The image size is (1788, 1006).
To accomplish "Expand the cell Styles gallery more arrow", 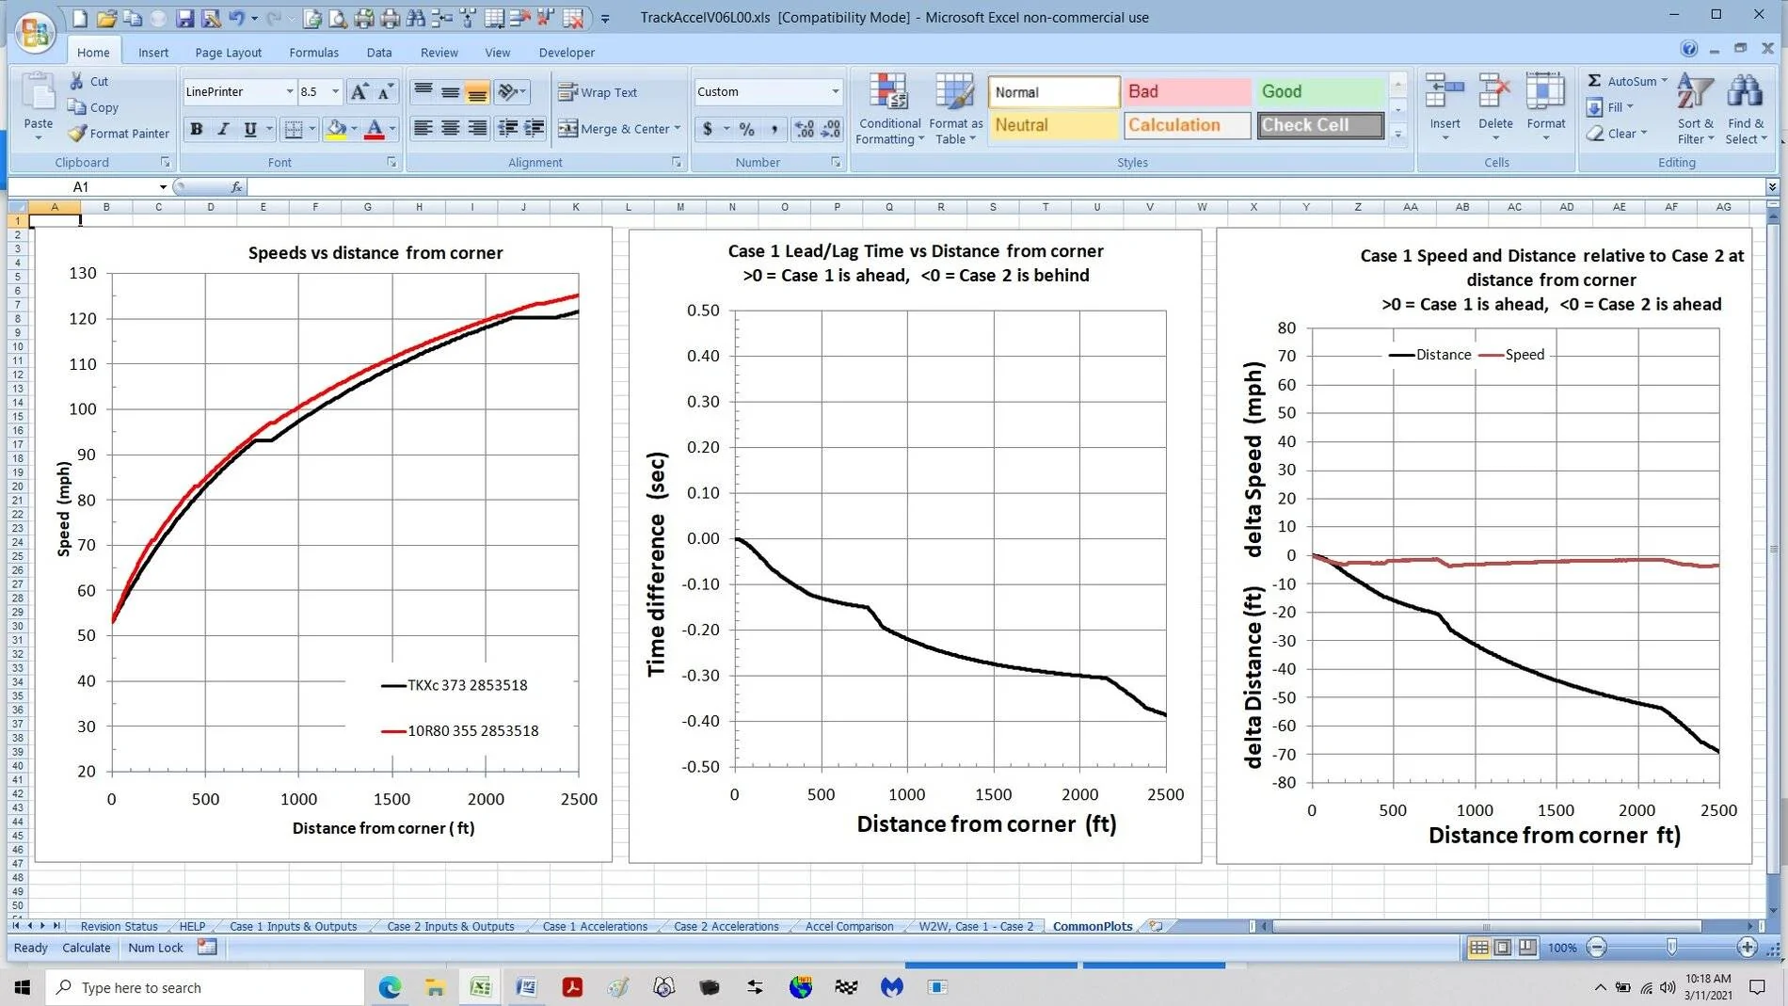I will tap(1398, 136).
